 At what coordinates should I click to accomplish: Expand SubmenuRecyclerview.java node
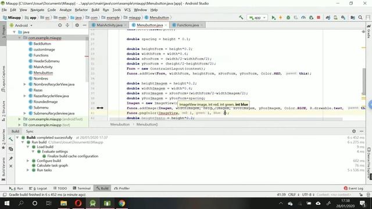(24, 113)
